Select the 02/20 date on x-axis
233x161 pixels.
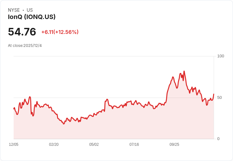pos(54,145)
